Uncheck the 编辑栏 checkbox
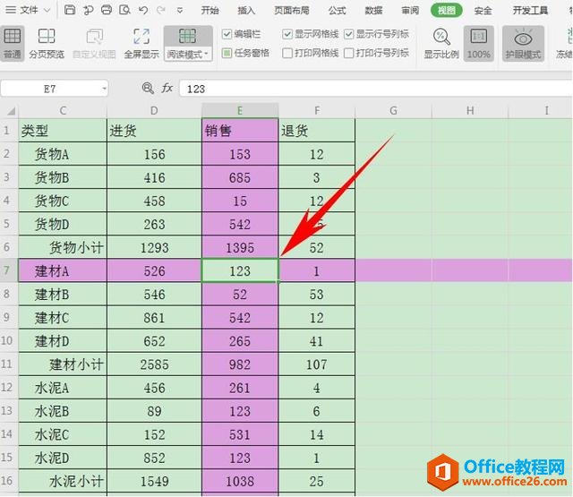This screenshot has height=497, width=573. click(x=227, y=34)
